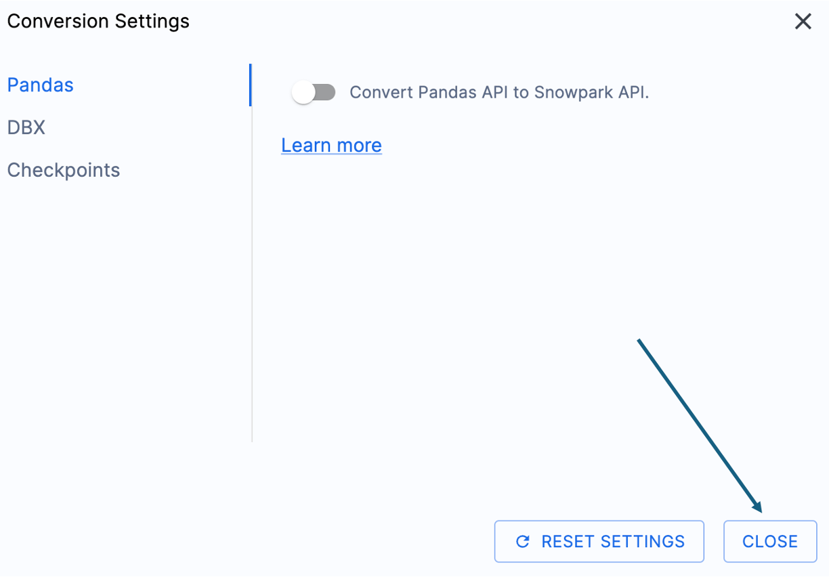Image resolution: width=829 pixels, height=577 pixels.
Task: Click the label text Convert Pandas API
Action: 499,92
